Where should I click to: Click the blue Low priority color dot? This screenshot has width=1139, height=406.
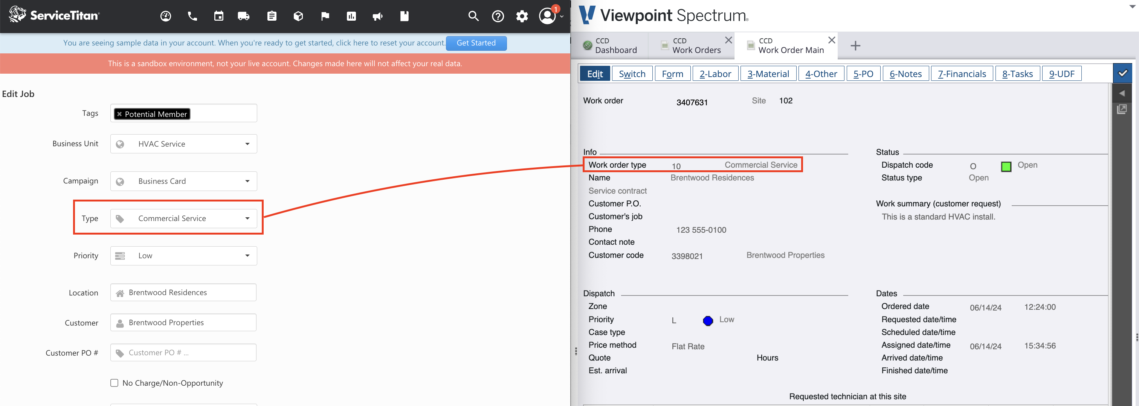coord(708,321)
